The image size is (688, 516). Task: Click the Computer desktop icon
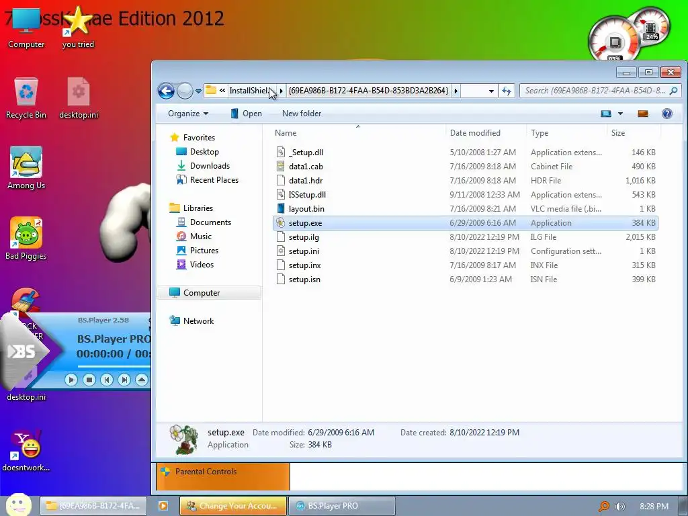pos(26,28)
